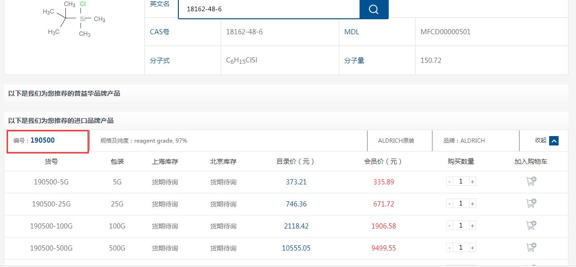576x267 pixels.
Task: Increase quantity for 190500-500G
Action: click(x=472, y=248)
